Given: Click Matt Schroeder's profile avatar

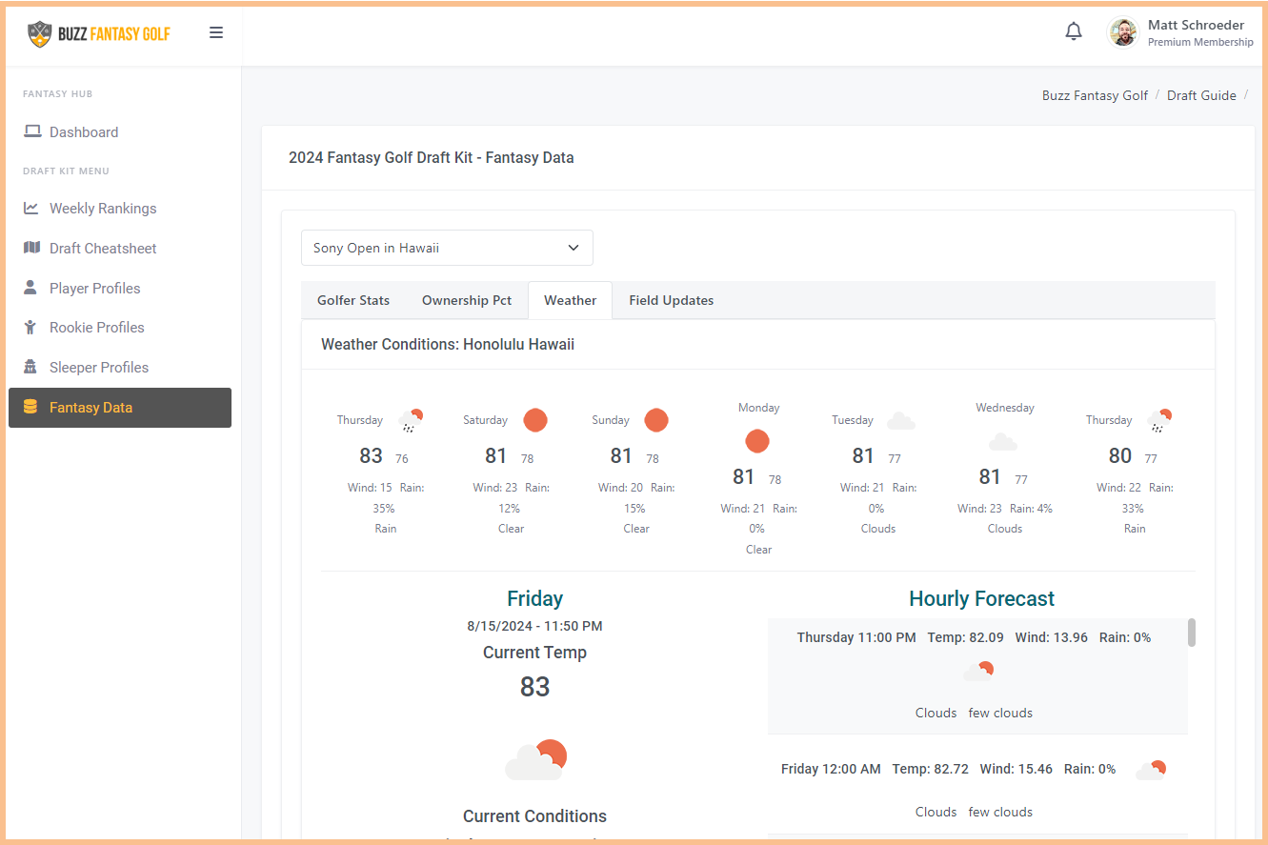Looking at the screenshot, I should click(x=1123, y=32).
